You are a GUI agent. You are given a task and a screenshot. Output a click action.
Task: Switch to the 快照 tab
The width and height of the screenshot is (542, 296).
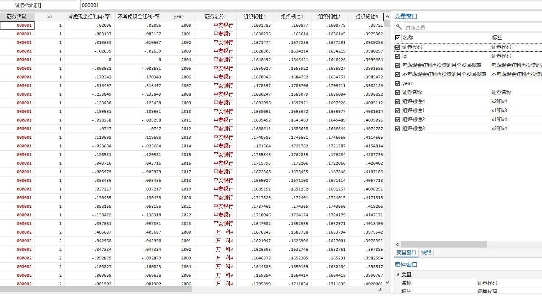tap(426, 252)
